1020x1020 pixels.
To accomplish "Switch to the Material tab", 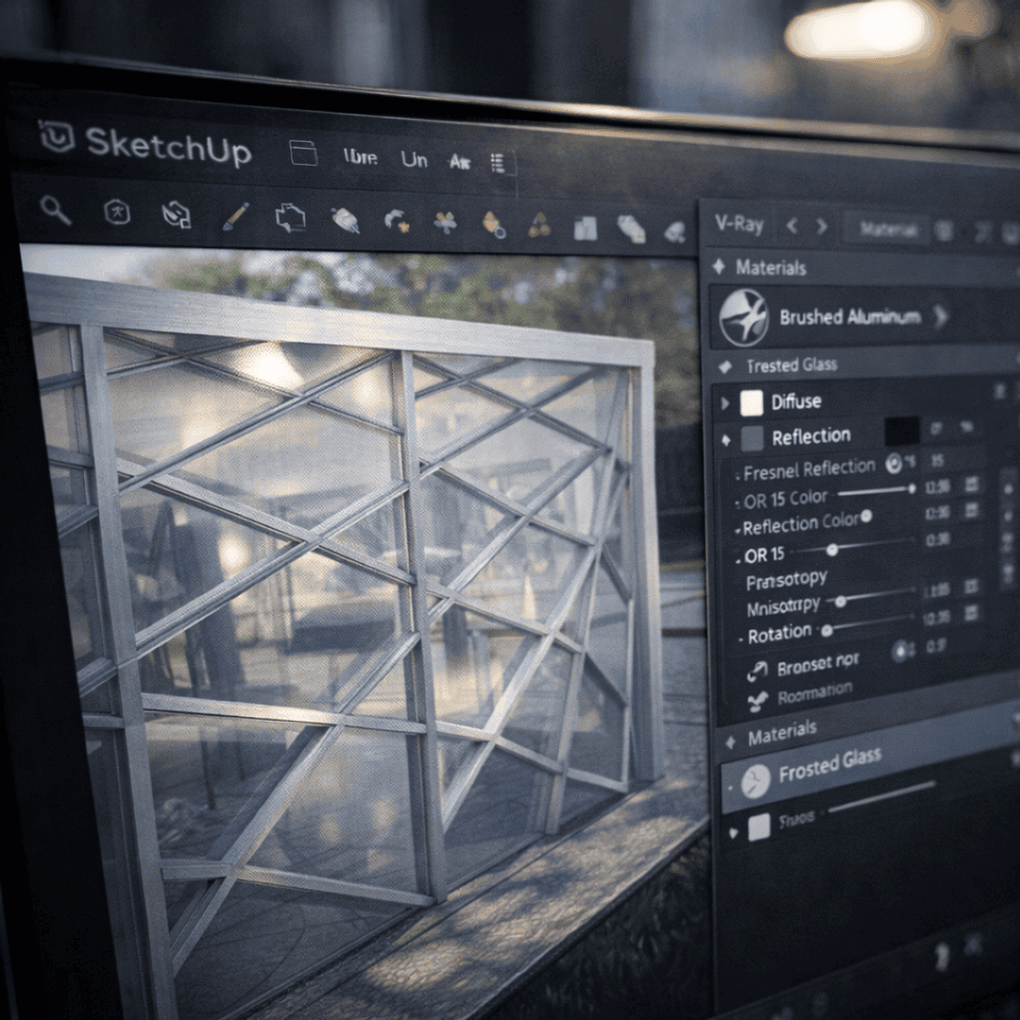I will (x=888, y=229).
